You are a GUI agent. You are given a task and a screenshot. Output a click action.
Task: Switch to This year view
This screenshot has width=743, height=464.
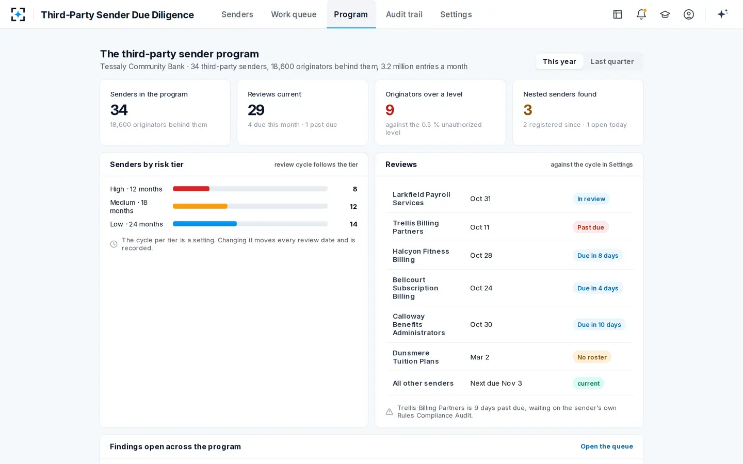[559, 61]
